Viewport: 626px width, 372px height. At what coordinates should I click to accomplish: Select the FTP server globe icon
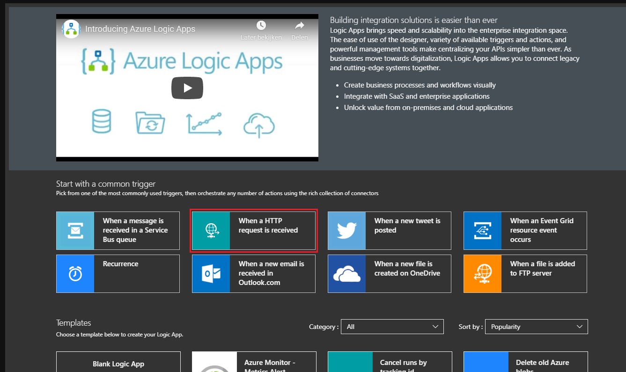(x=483, y=274)
